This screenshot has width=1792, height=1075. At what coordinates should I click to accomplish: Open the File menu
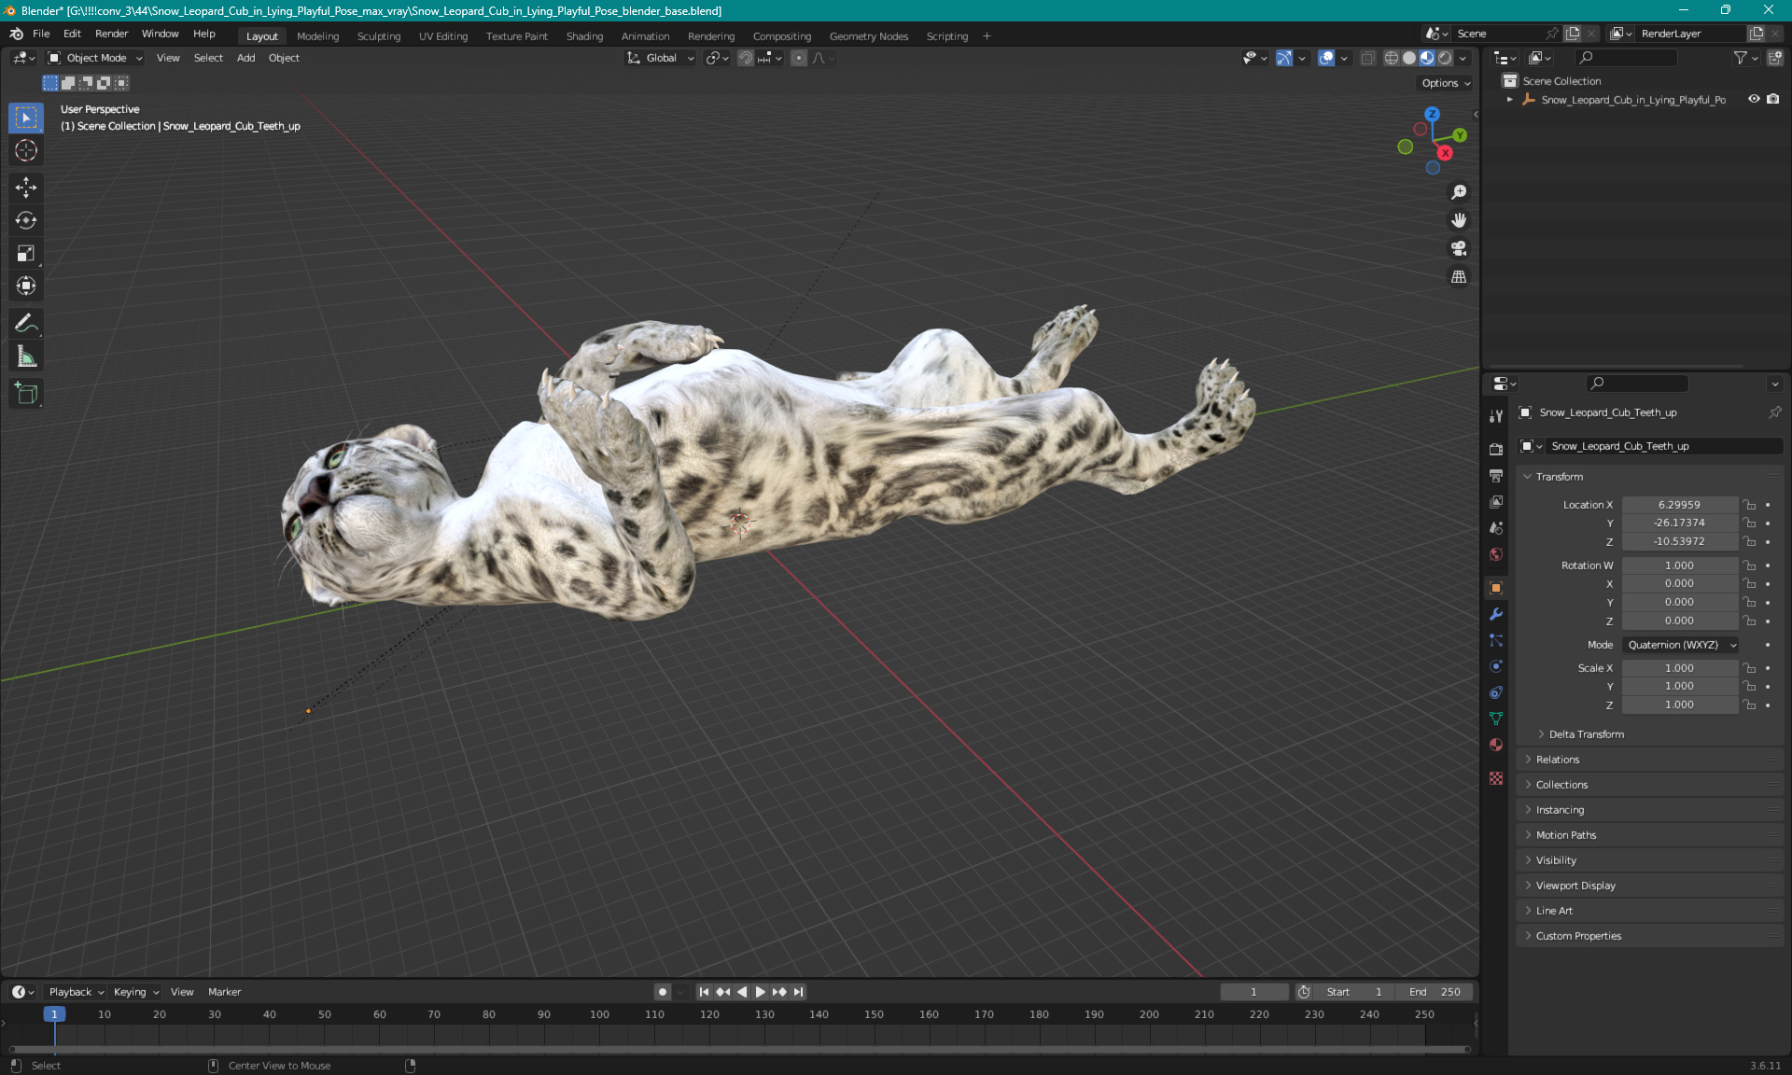(41, 34)
